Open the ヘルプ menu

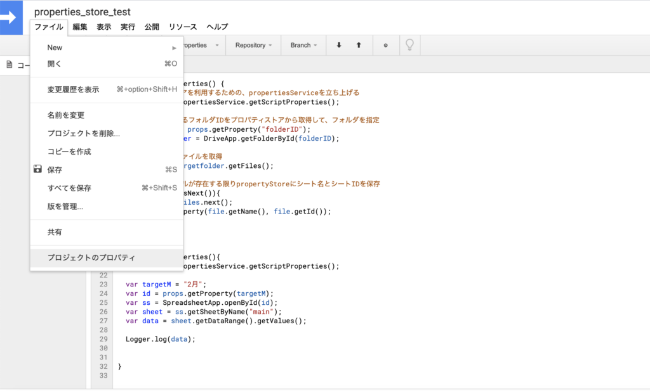217,27
